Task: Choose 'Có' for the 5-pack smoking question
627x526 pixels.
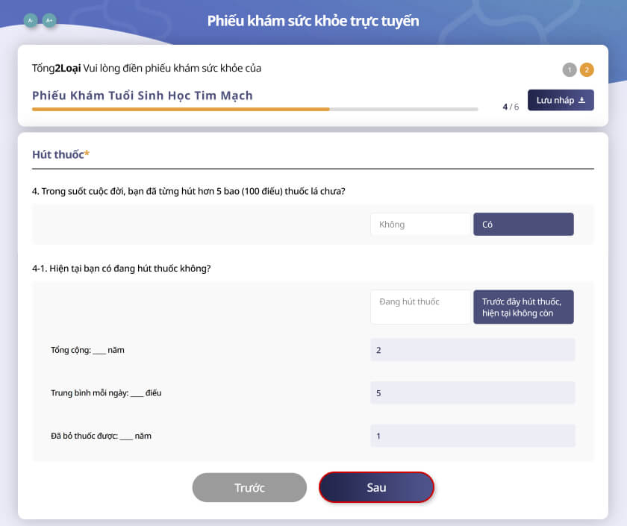Action: 523,225
